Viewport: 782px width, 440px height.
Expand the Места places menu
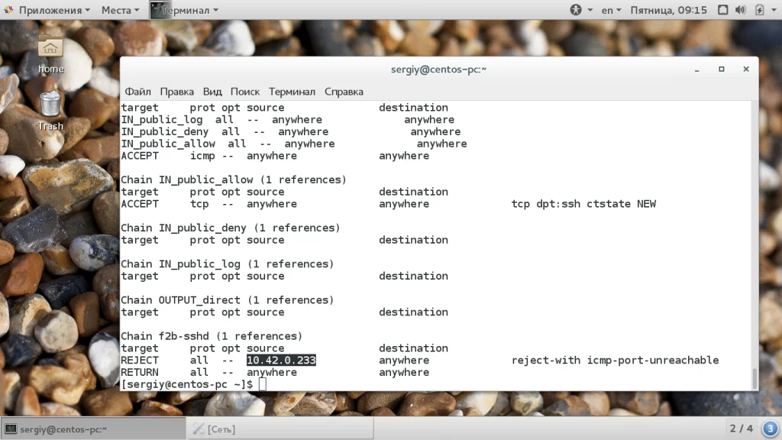tap(121, 10)
